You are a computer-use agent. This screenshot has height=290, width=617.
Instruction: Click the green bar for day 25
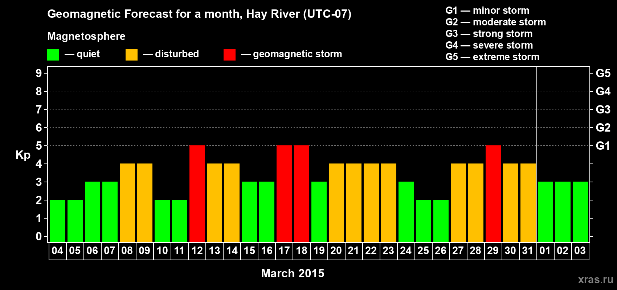[424, 221]
